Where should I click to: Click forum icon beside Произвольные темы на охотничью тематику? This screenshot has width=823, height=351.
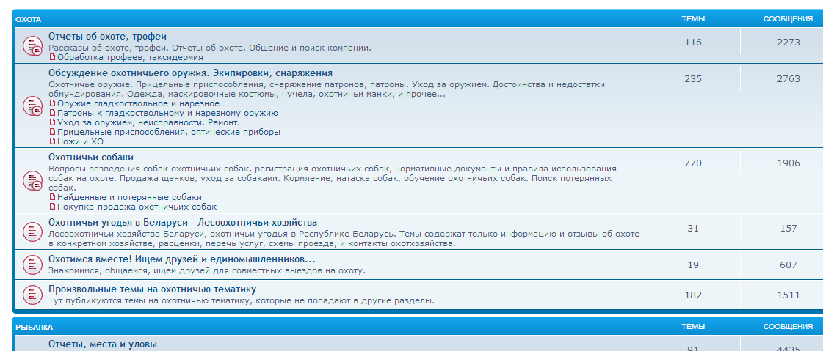[x=32, y=295]
